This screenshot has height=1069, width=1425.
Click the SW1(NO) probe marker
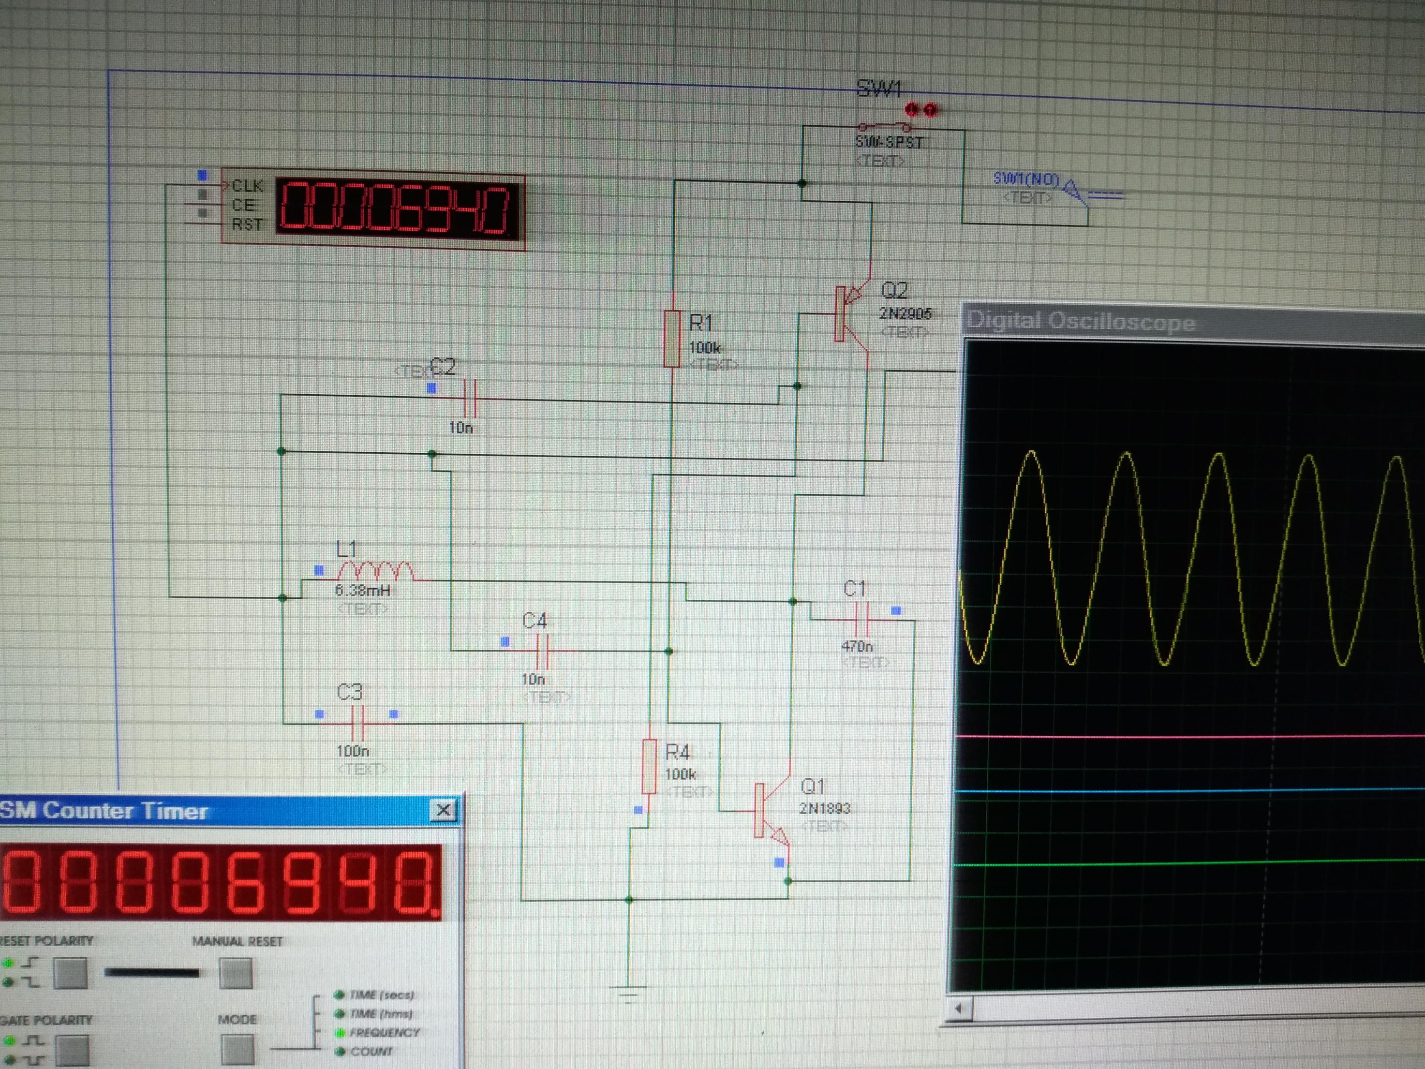click(x=1072, y=191)
